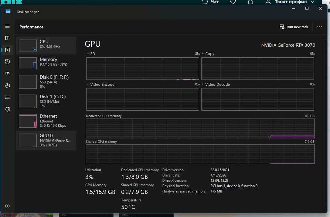Open the three-dot more options menu

(x=319, y=27)
